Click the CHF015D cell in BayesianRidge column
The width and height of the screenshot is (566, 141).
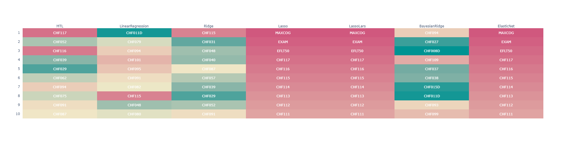[x=432, y=87]
